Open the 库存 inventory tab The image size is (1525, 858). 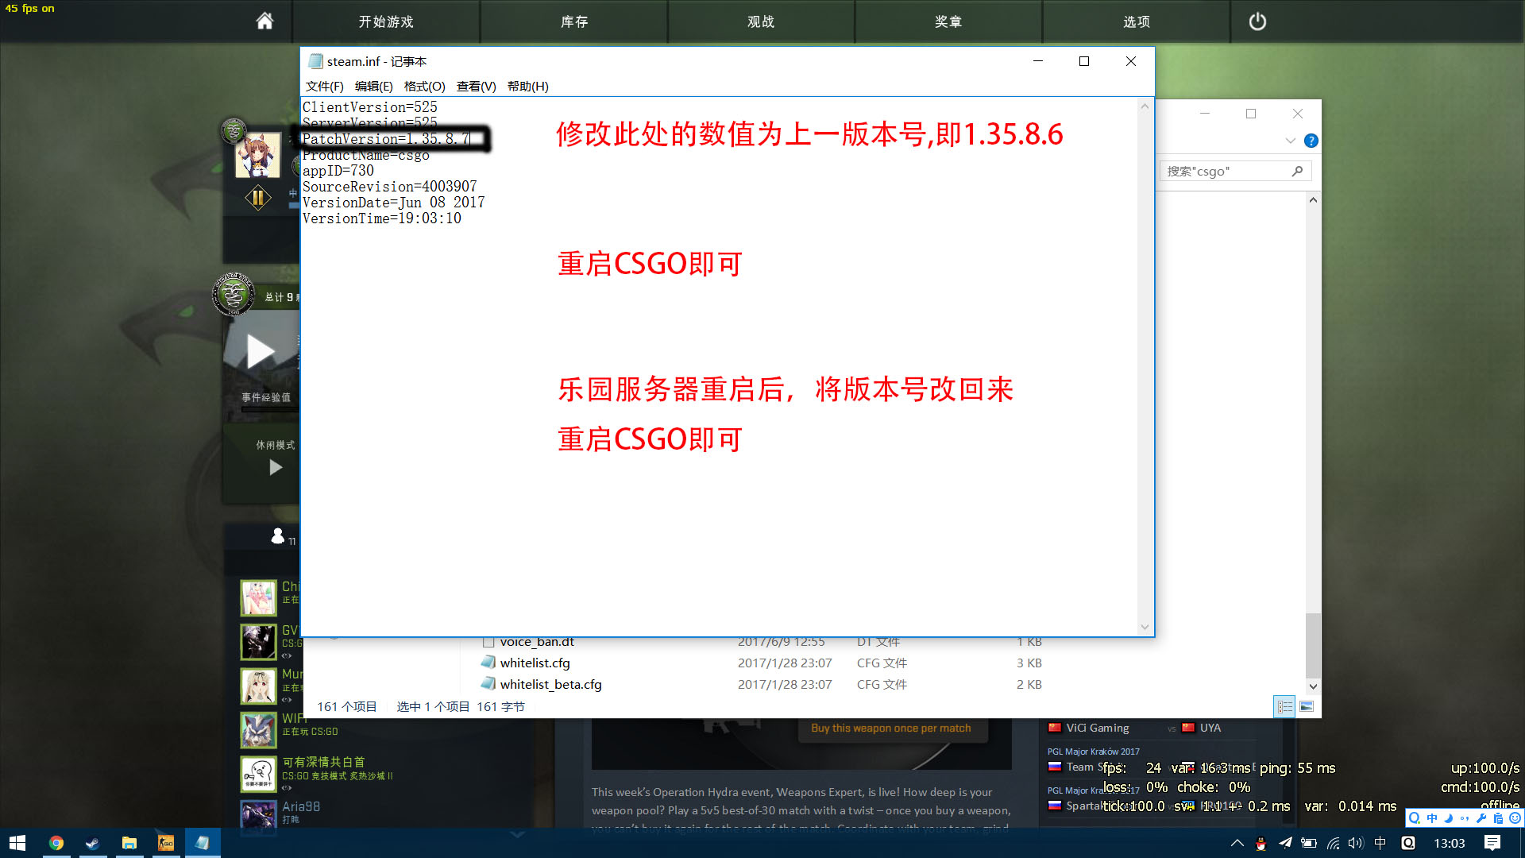tap(574, 21)
